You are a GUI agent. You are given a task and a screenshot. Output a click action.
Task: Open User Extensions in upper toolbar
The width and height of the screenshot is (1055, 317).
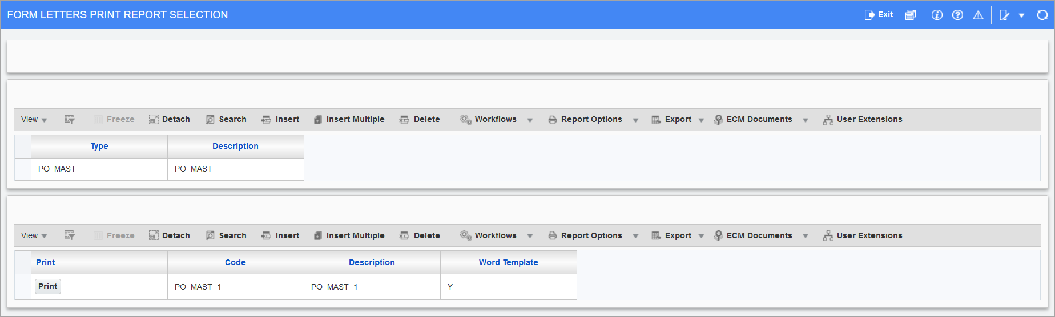coord(863,119)
